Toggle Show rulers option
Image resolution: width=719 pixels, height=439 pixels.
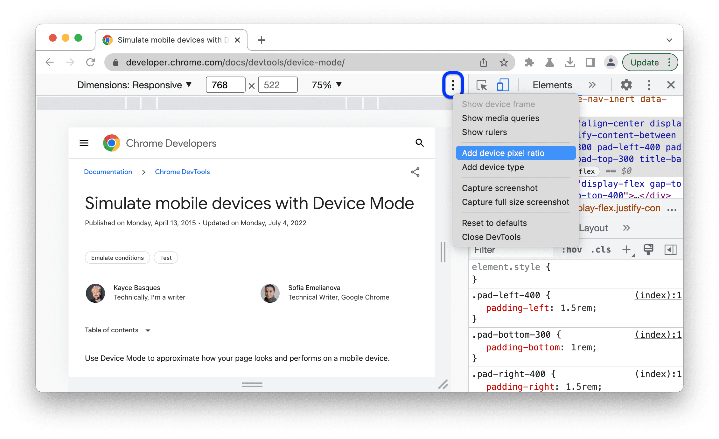tap(485, 132)
